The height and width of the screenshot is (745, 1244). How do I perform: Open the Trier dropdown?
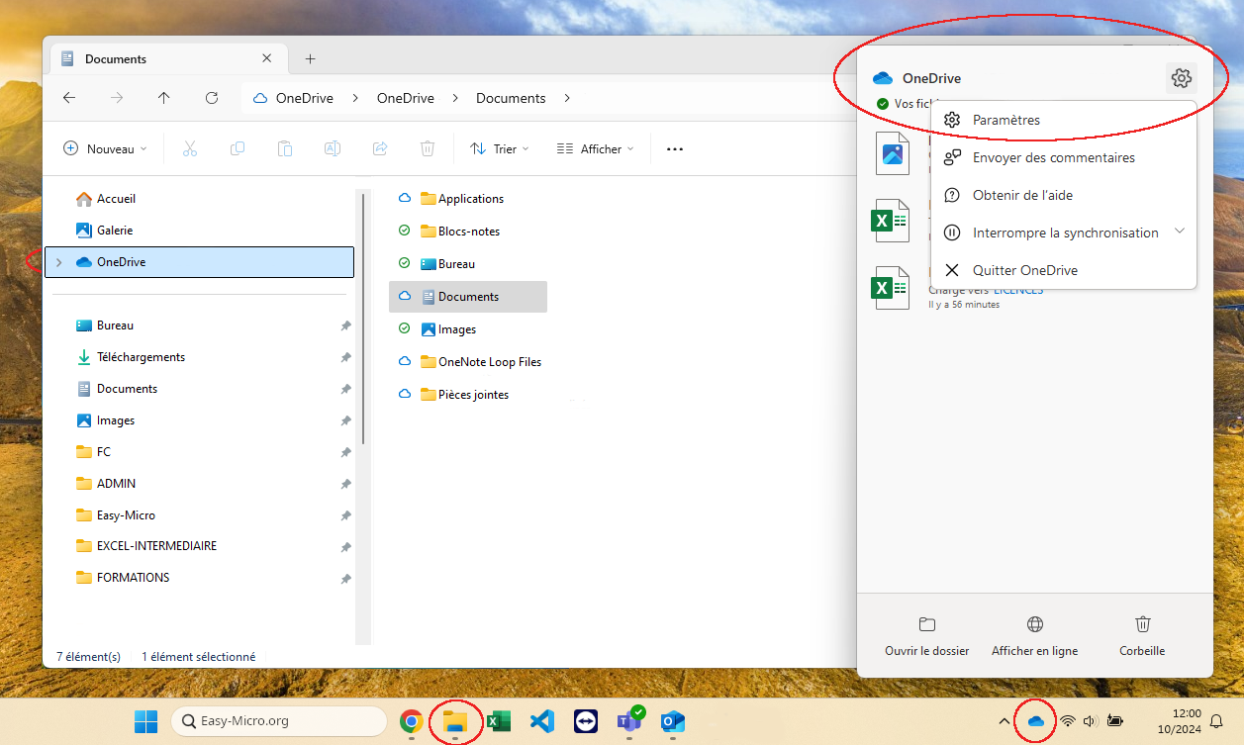point(500,148)
